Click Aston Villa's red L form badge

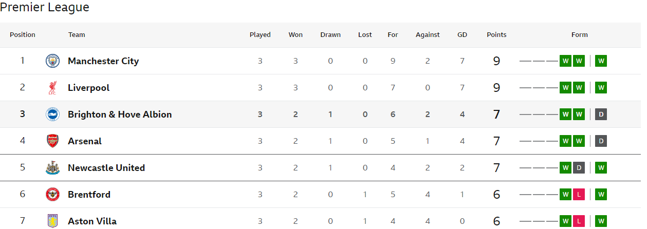[x=579, y=221]
